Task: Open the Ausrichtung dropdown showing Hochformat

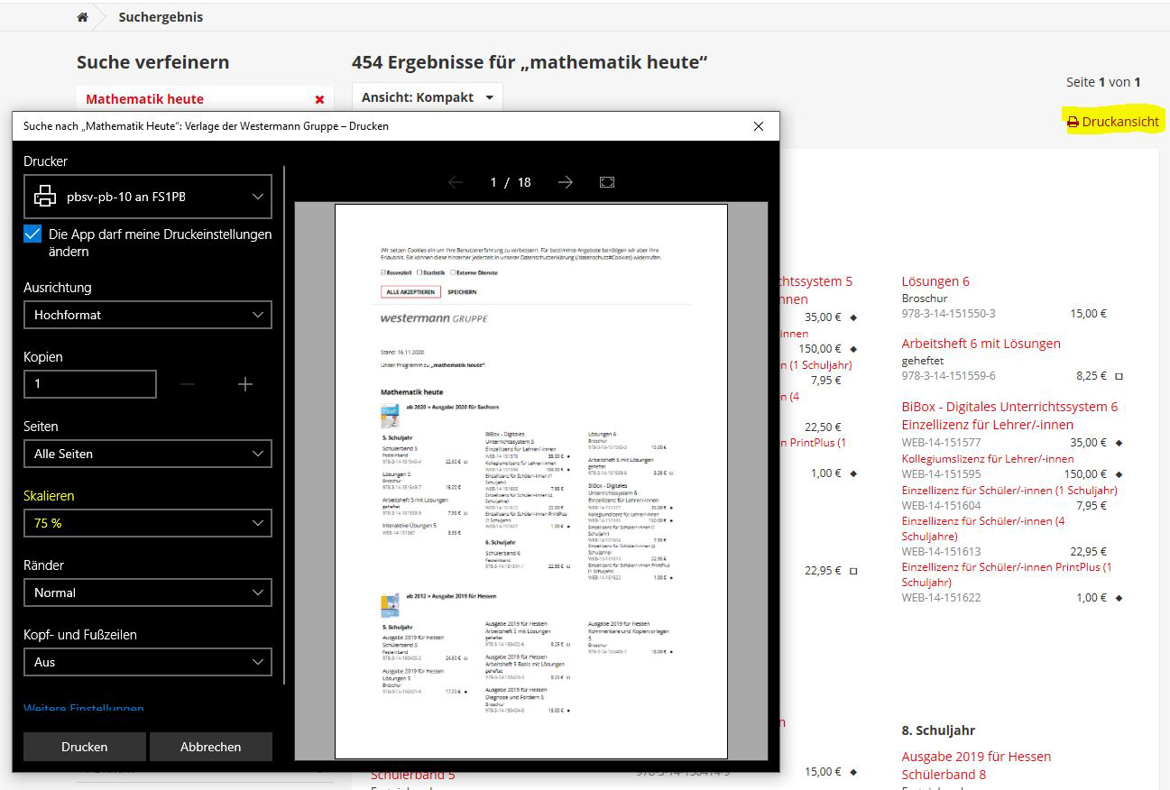Action: (148, 315)
